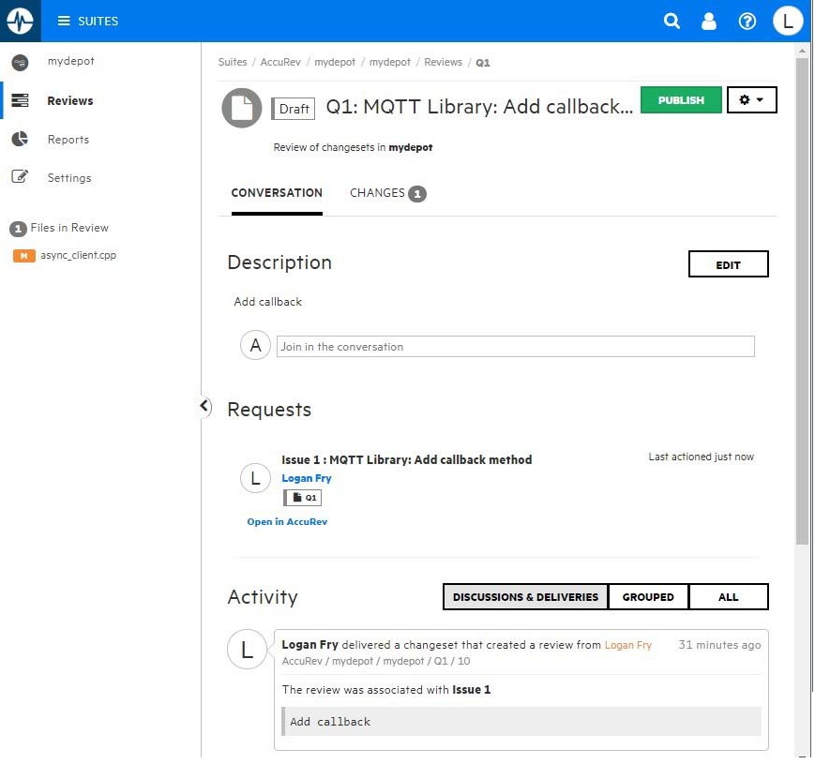Click the user profile icon in header
815x764 pixels.
(709, 21)
